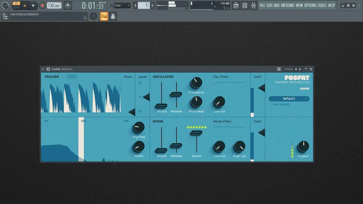Click the Noise Attack slider handle
This screenshot has width=363, height=204.
coord(162,150)
